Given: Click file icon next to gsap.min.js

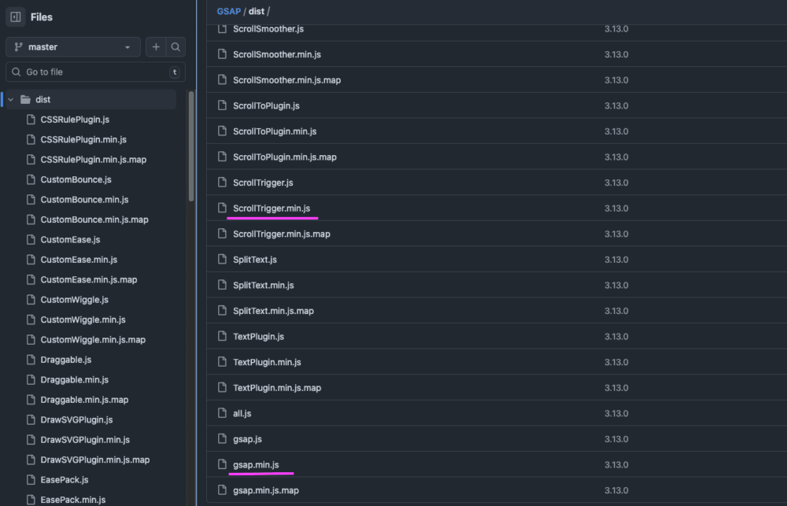Looking at the screenshot, I should (222, 465).
